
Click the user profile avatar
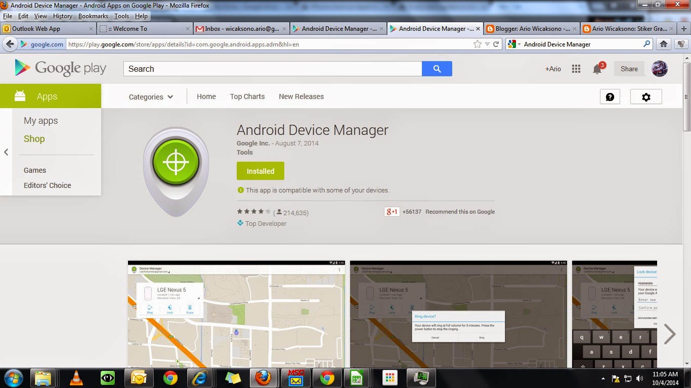click(x=660, y=69)
